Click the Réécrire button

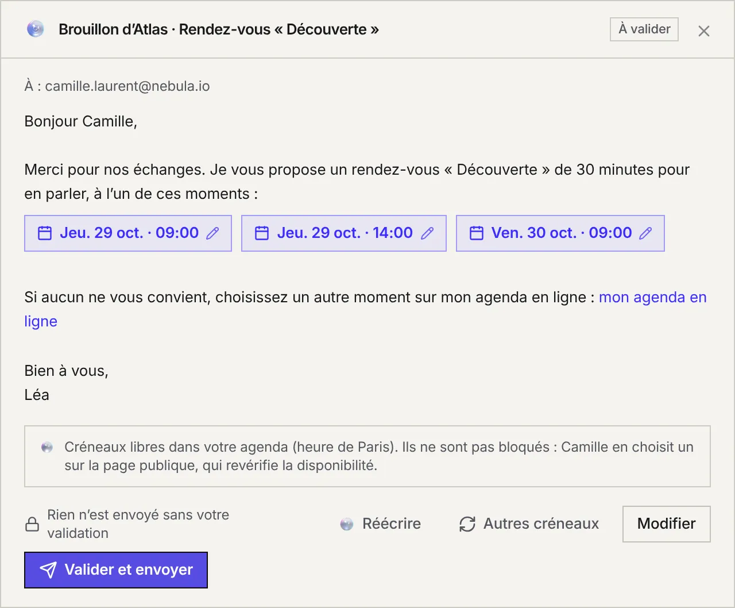click(x=380, y=524)
